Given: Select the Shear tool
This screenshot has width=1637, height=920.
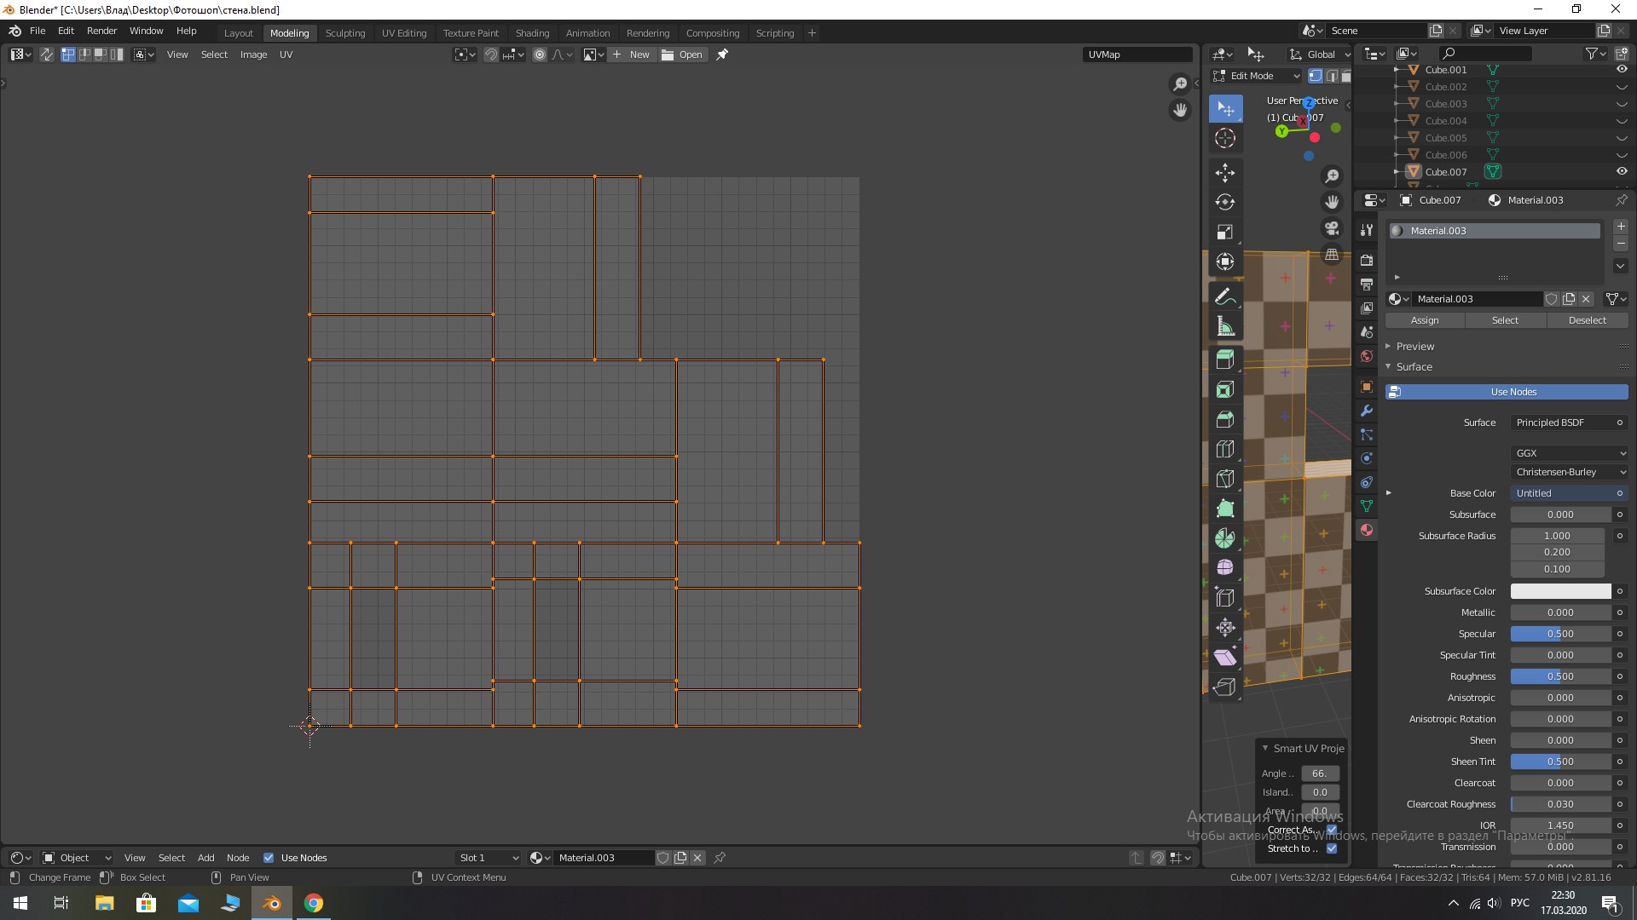Looking at the screenshot, I should coord(1225,657).
